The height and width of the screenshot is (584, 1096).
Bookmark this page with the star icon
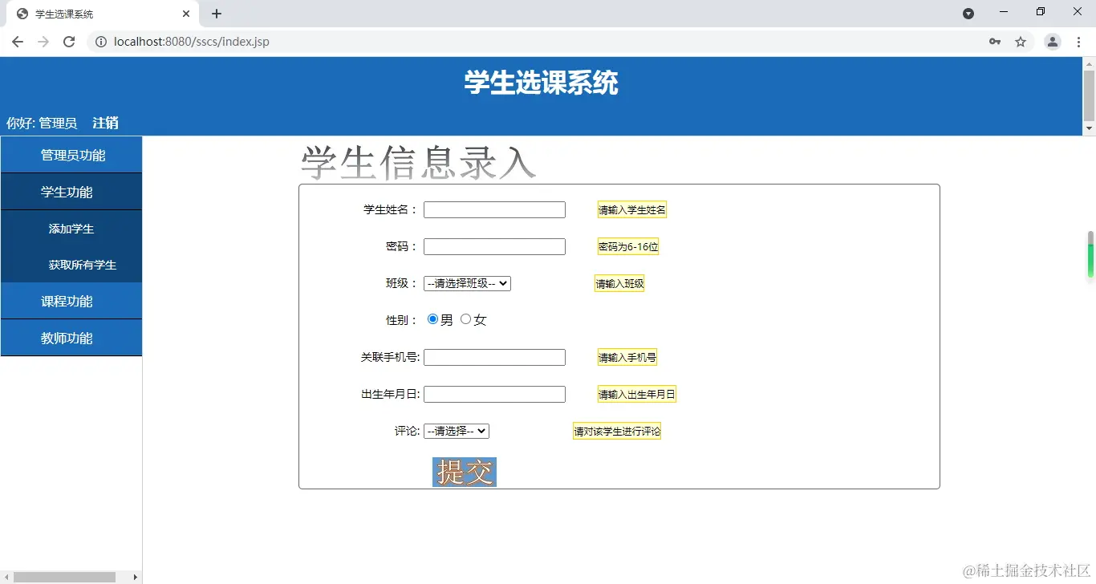pos(1021,41)
